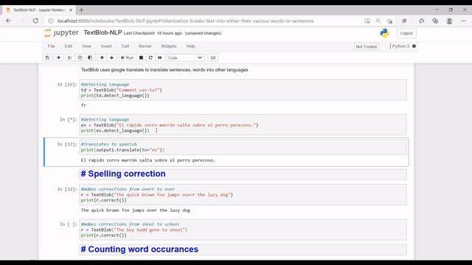Image resolution: width=472 pixels, height=265 pixels.
Task: Open the Collections icon
Action: [x=435, y=21]
